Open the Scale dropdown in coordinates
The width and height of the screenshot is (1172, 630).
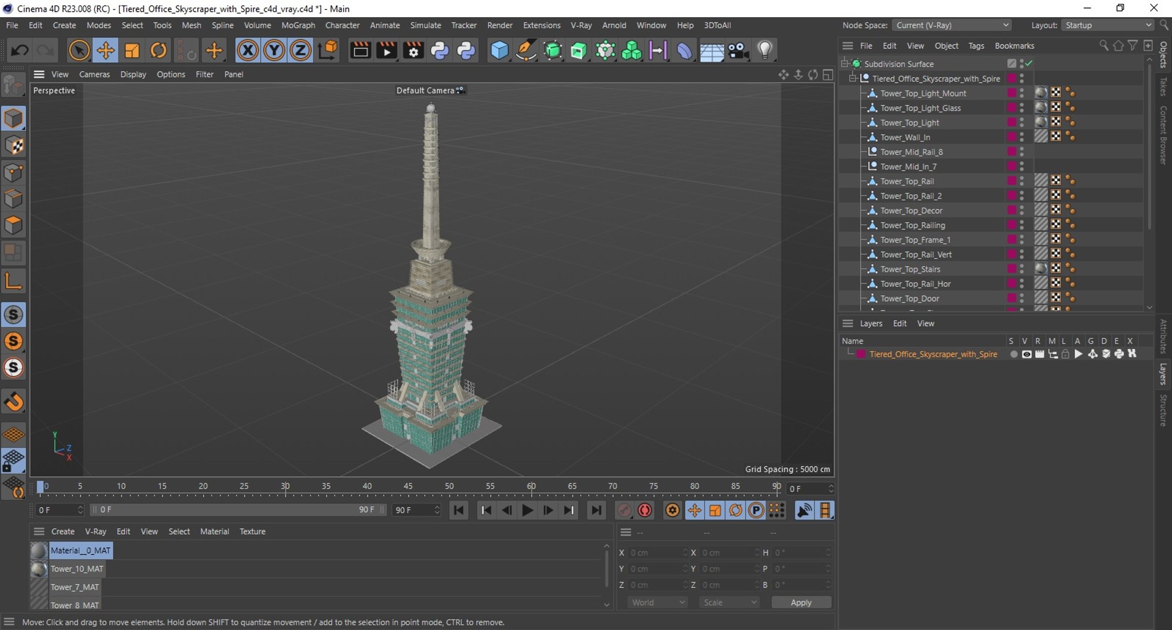pos(729,603)
